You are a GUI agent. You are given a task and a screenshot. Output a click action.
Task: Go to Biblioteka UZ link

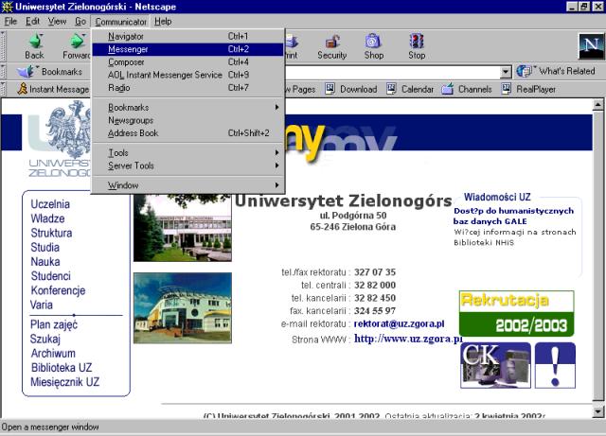tap(62, 368)
